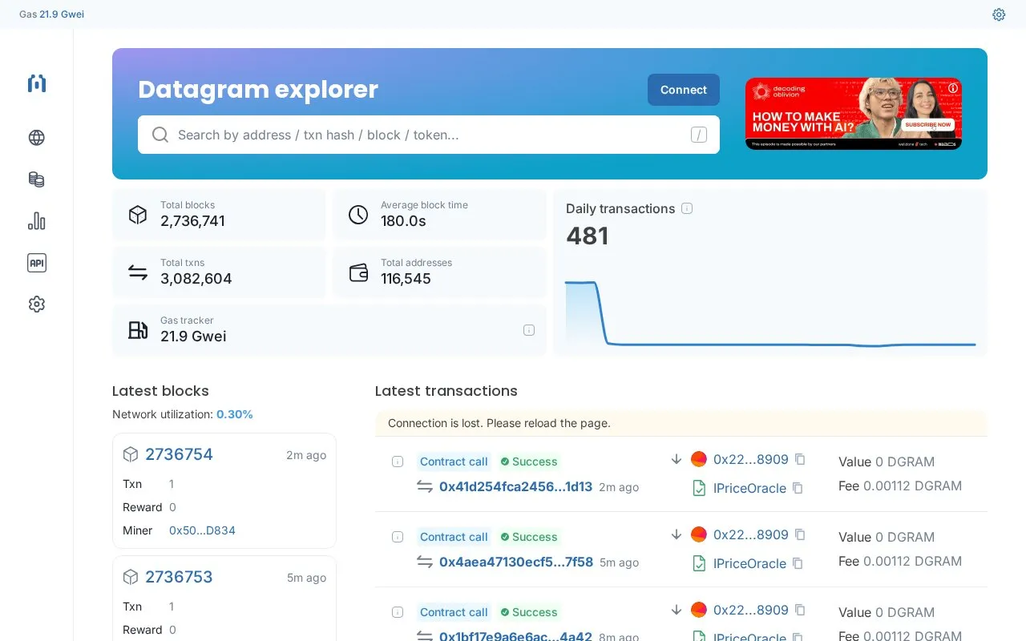Viewport: 1026px width, 641px height.
Task: Copy the IPriceOracle address in the 5m ago transaction
Action: tap(798, 563)
